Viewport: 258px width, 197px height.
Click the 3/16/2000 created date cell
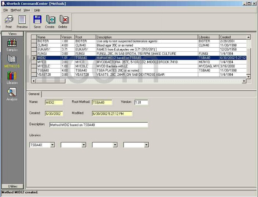pos(233,66)
